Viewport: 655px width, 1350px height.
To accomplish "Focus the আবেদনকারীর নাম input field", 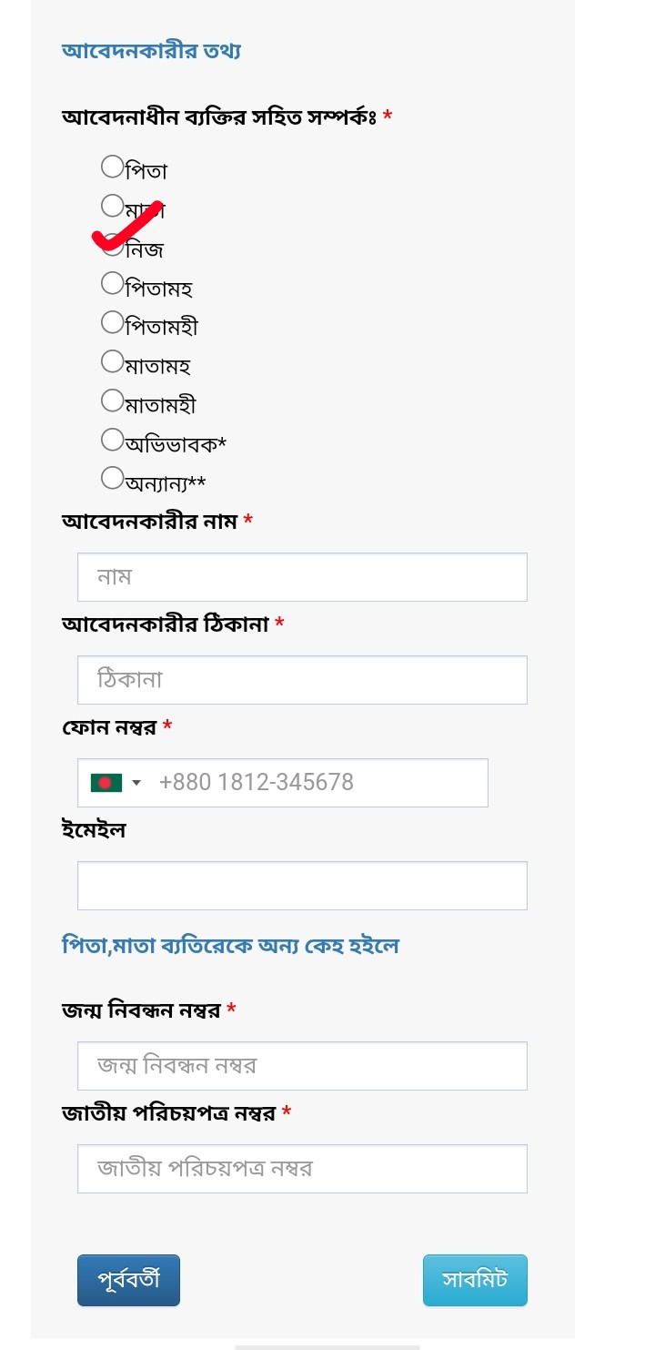I will [x=302, y=577].
